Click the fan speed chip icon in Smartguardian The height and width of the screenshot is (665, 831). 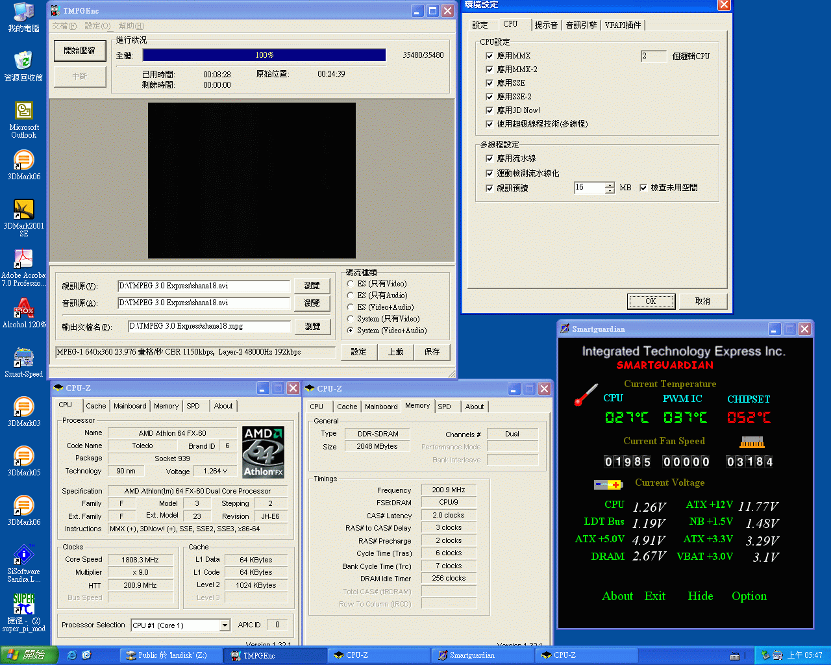point(752,442)
